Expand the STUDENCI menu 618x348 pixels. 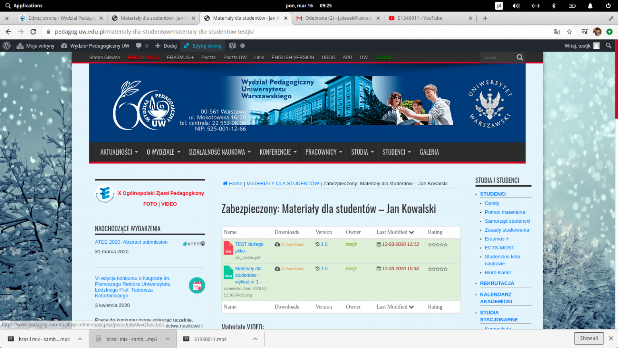(x=397, y=152)
